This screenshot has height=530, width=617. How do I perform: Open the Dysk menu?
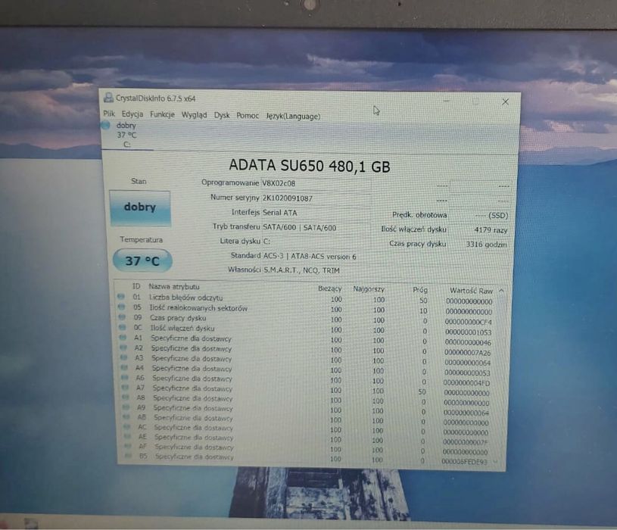[x=222, y=115]
